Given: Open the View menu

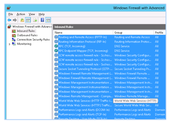Looking at the screenshot, I should (x=32, y=14).
